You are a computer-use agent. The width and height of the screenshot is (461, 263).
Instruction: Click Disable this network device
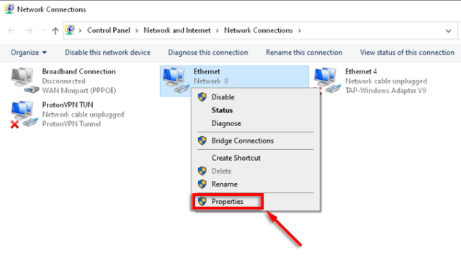point(107,53)
